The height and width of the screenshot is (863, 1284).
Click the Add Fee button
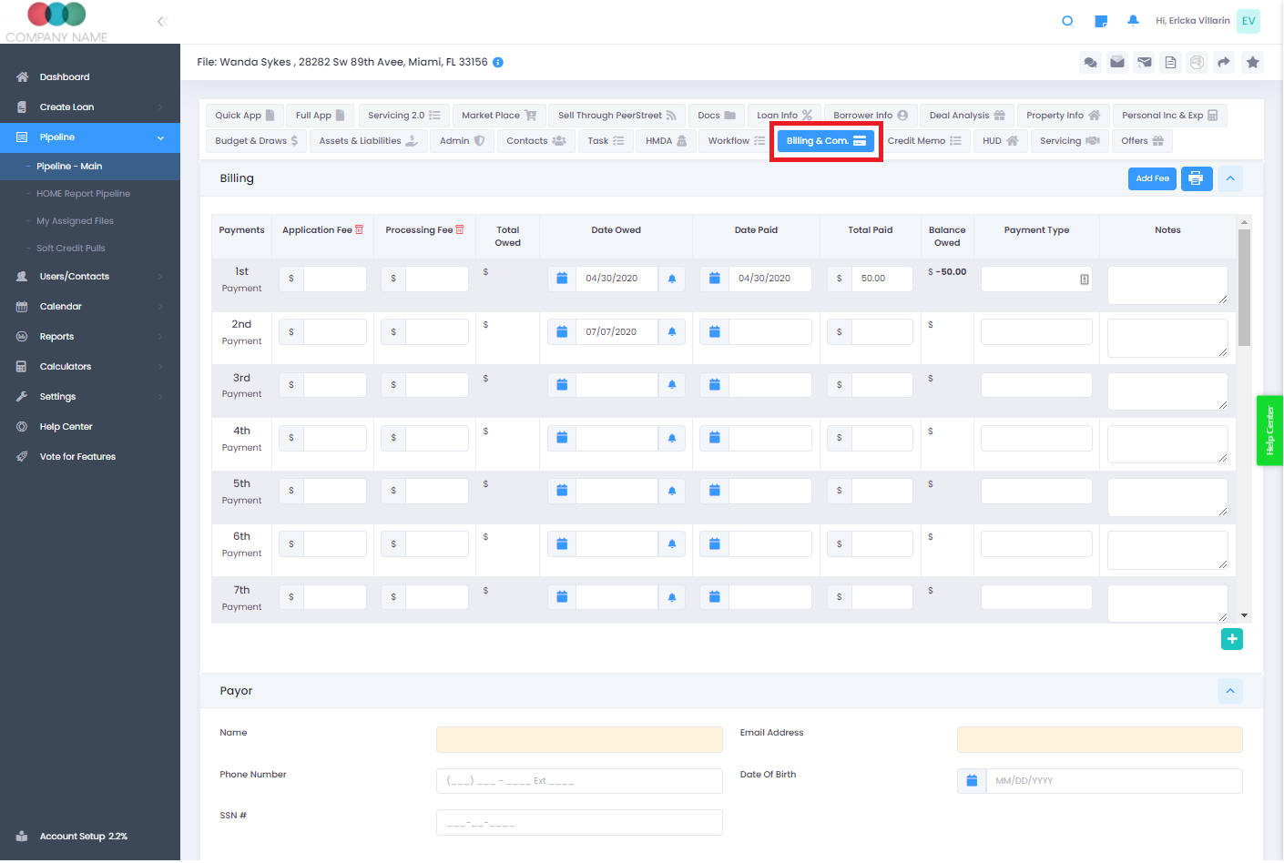(1152, 178)
